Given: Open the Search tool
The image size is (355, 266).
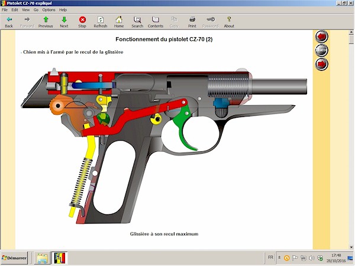Looking at the screenshot, I should (137, 22).
